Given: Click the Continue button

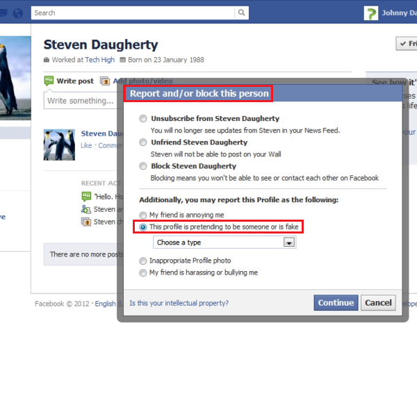Looking at the screenshot, I should click(336, 302).
